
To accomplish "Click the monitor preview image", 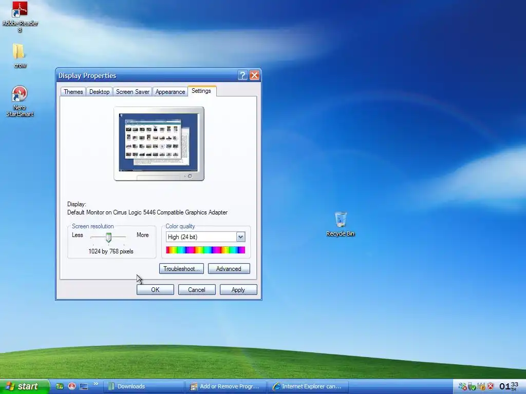I will [x=159, y=144].
